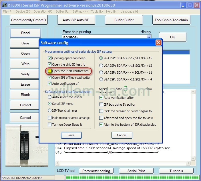This screenshot has height=181, width=201.
Task: Enable After read and open the file checkbox
Action: pyautogui.click(x=101, y=118)
